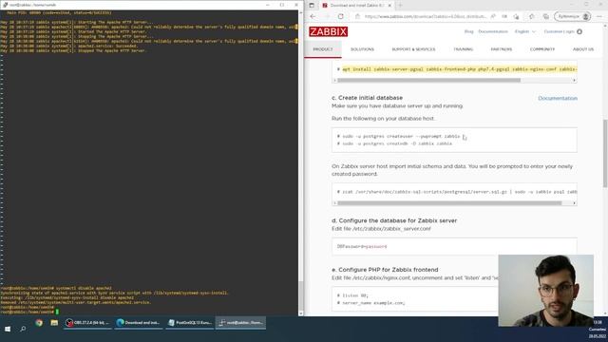Open File Explorer from the taskbar
Image resolution: width=608 pixels, height=342 pixels.
(x=54, y=323)
